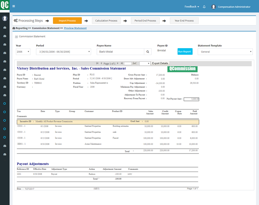The height and width of the screenshot is (205, 259).
Task: Go to the first report page
Action: coord(97,63)
